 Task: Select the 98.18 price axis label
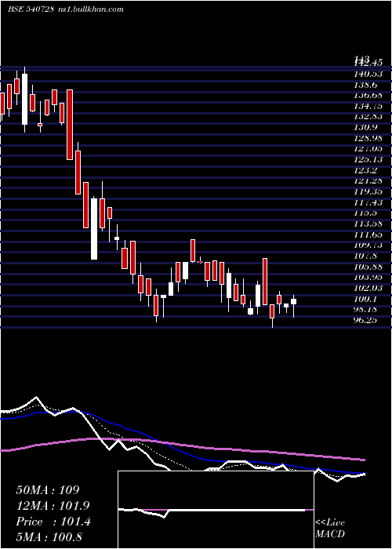pos(365,310)
